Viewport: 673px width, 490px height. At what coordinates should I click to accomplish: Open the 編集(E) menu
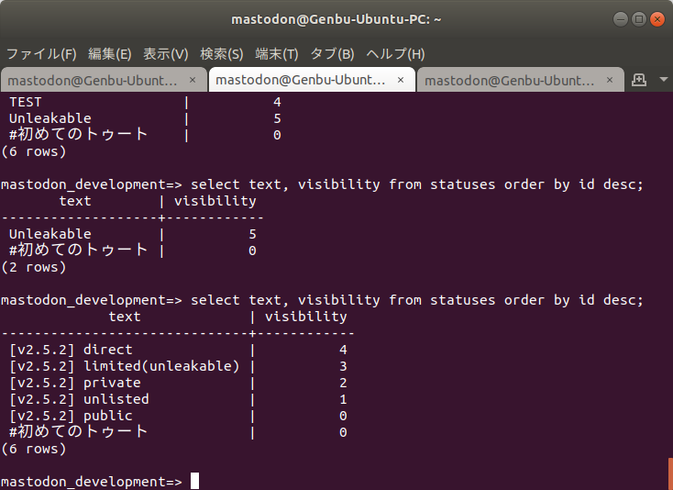coord(109,53)
